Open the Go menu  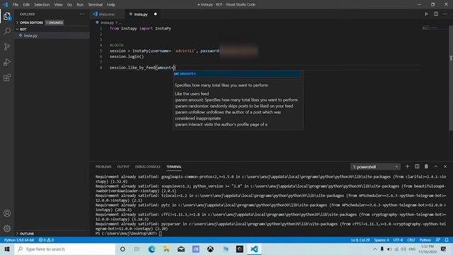pos(69,4)
